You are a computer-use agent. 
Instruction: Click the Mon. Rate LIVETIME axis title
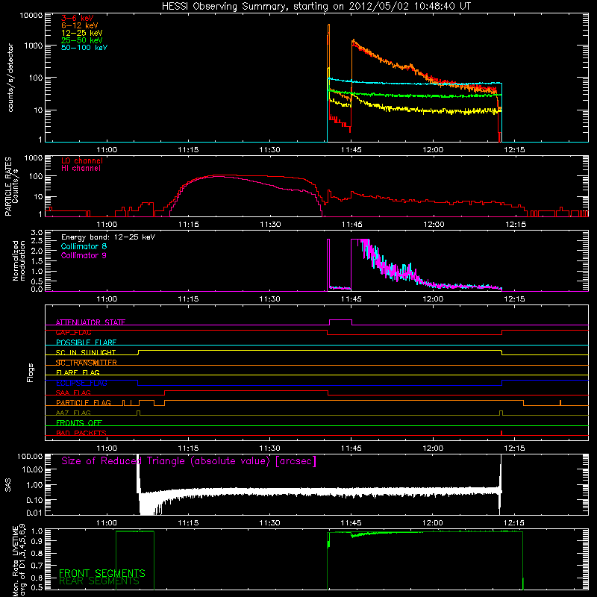click(x=19, y=560)
